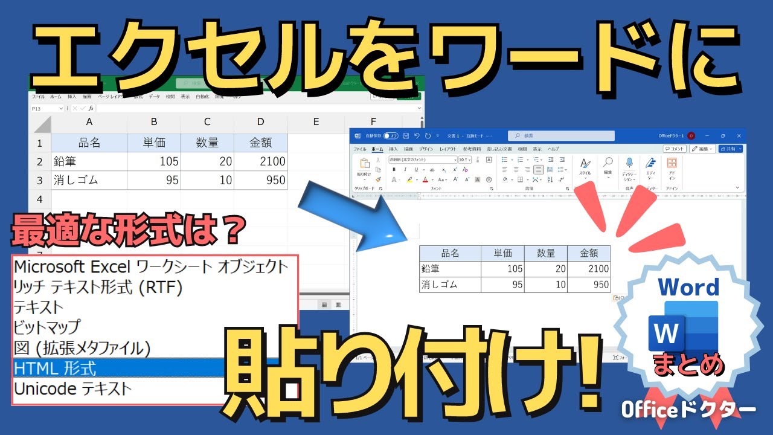
Task: Open the File menu in Excel
Action: tap(37, 96)
